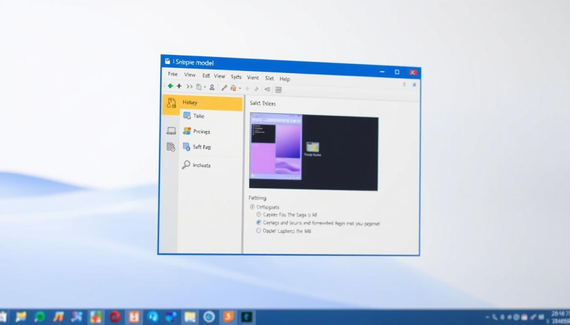Image resolution: width=570 pixels, height=325 pixels.
Task: Click the red circular icon in taskbar
Action: pyautogui.click(x=115, y=317)
